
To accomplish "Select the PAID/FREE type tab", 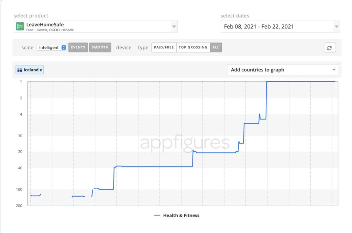I will click(x=164, y=47).
